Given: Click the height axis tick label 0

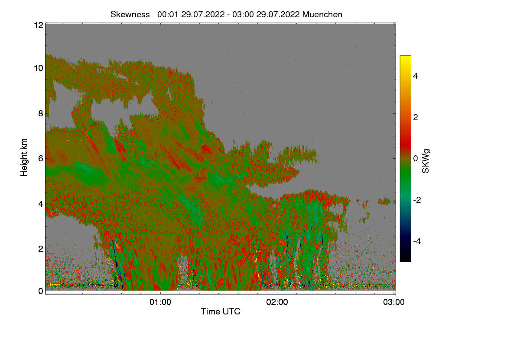Looking at the screenshot, I should point(41,291).
